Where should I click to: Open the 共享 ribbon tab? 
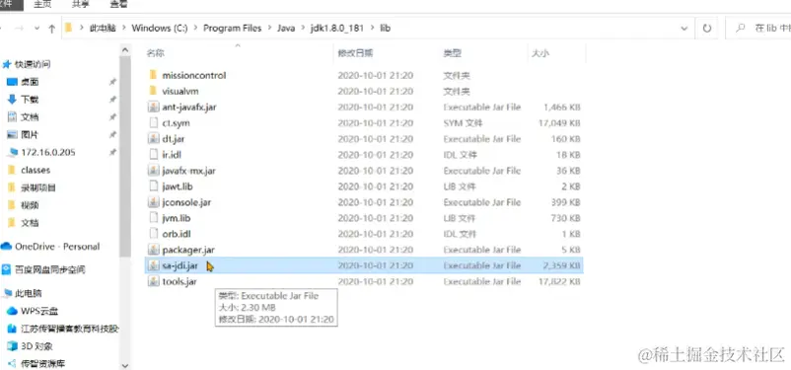click(x=80, y=5)
